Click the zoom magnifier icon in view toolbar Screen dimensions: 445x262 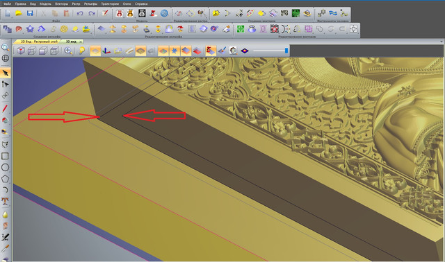68,51
